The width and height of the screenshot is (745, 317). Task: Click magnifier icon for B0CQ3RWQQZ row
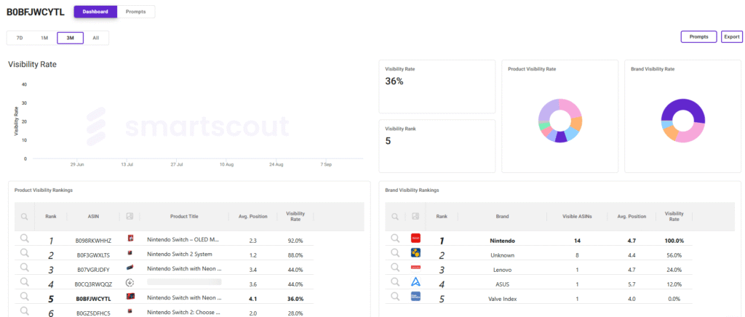coord(24,282)
